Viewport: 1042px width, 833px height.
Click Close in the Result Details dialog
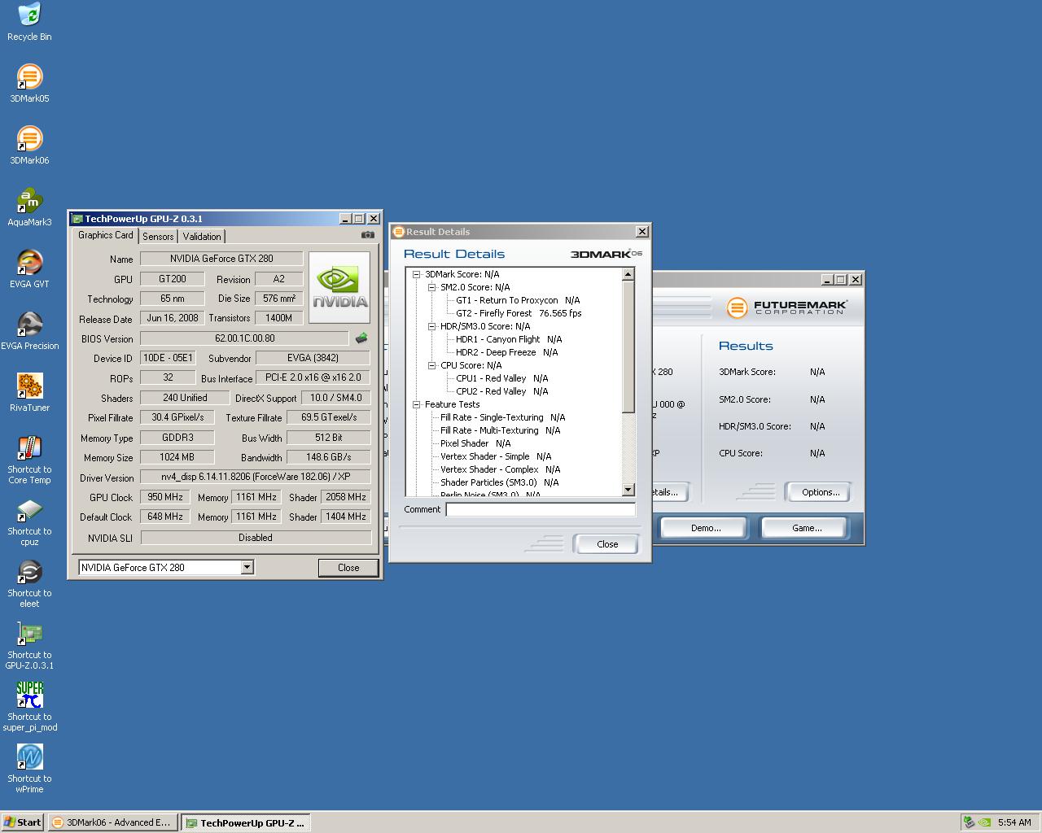pos(607,544)
